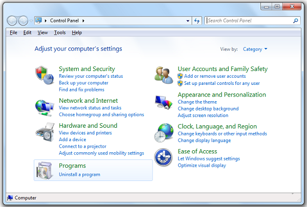The height and width of the screenshot is (207, 307).
Task: Click Find and fix problems
Action: tap(81, 89)
